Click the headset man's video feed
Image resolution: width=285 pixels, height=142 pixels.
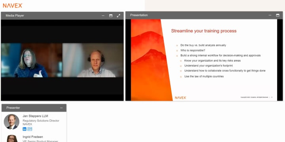point(93,60)
